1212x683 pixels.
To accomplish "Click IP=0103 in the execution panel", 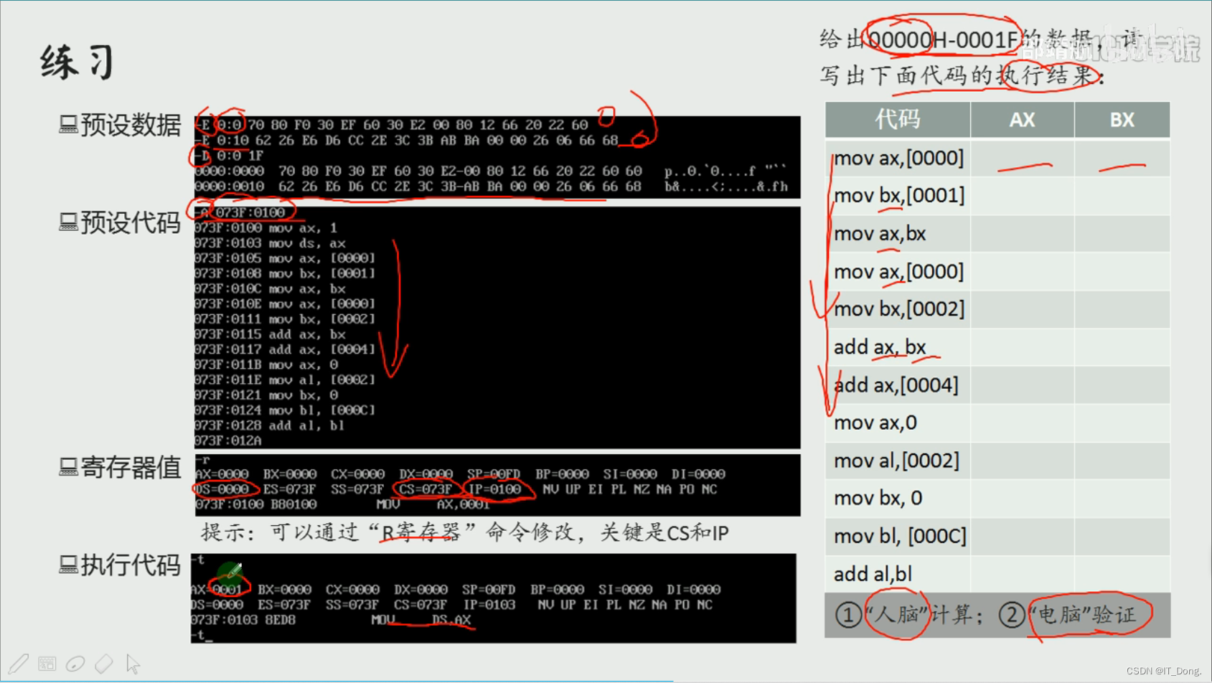I will (x=489, y=605).
